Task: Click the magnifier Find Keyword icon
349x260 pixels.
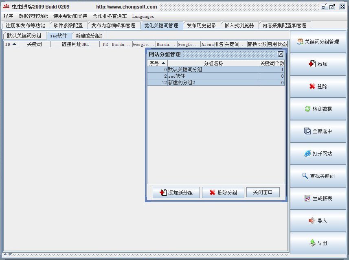Action: tap(305, 176)
